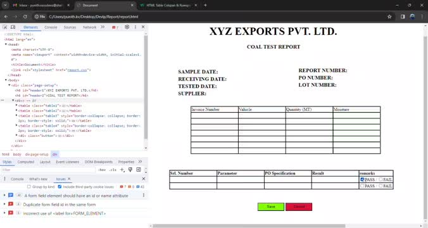Collapse the body element node
This screenshot has height=228, width=428.
click(6, 80)
